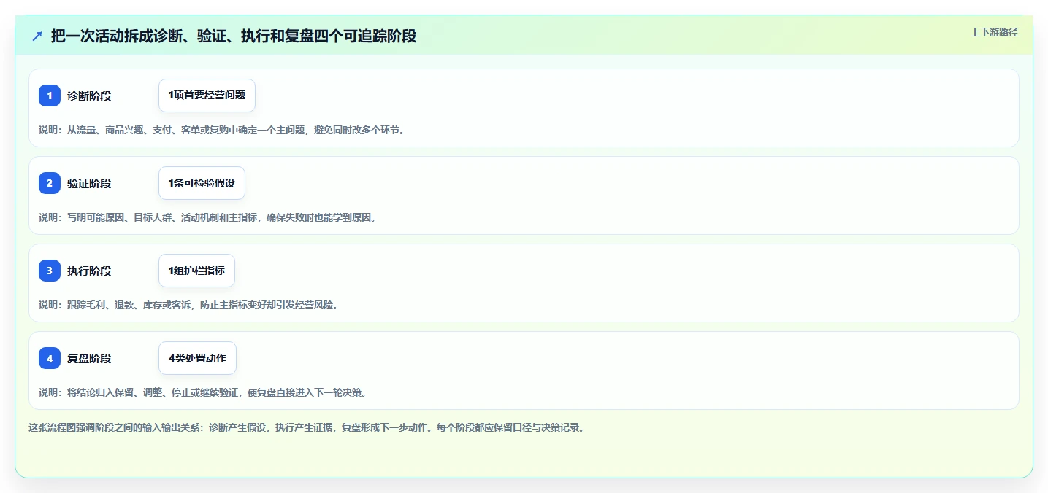The image size is (1048, 493).
Task: Click the description starting 说明：写明可能原因
Action: 208,217
